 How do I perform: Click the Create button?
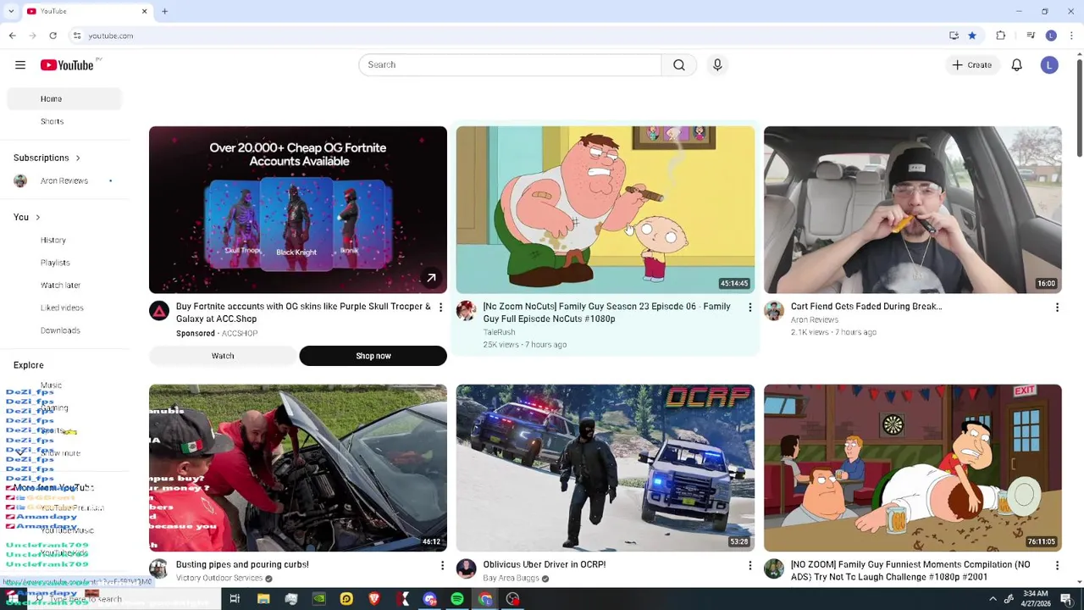(x=971, y=65)
